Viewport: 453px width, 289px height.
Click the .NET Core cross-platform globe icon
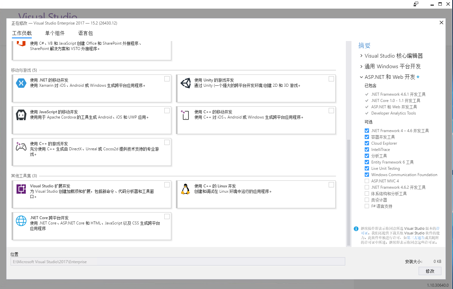[x=21, y=220]
